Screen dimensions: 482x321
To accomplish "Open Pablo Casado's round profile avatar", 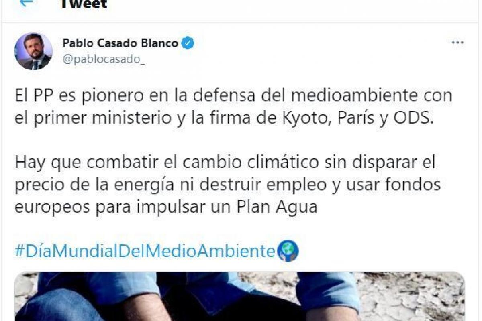I will 33,51.
